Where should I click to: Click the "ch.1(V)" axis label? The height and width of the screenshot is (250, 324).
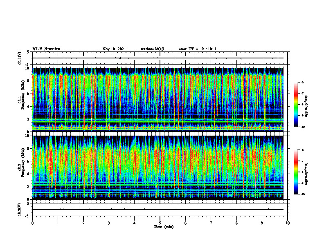pos(20,58)
